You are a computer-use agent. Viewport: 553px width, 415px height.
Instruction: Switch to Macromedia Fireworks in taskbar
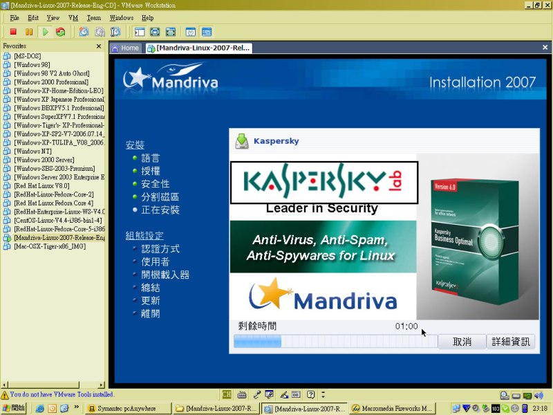(393, 408)
